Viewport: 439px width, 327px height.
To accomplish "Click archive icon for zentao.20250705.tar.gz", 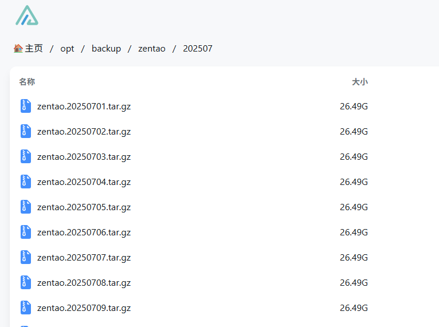I will pos(25,207).
